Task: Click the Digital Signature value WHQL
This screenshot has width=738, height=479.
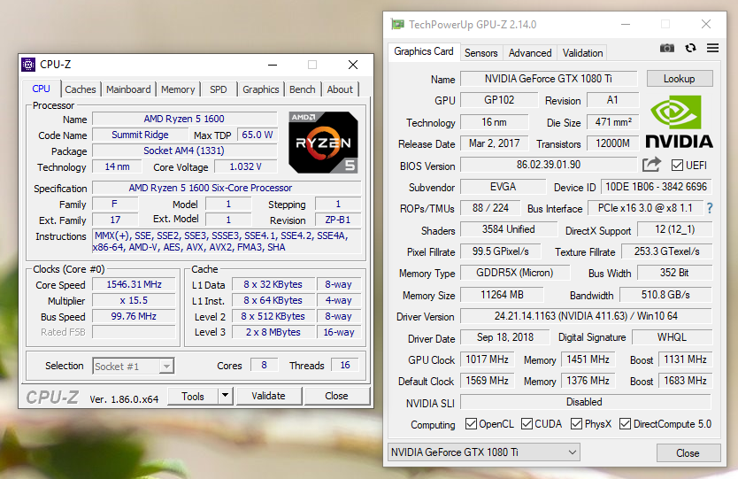Action: click(672, 337)
